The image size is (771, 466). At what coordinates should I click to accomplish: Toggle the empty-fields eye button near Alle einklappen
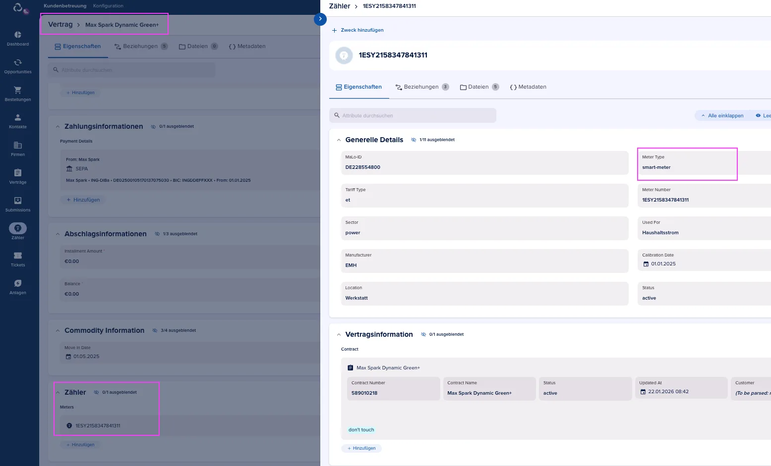(x=758, y=115)
